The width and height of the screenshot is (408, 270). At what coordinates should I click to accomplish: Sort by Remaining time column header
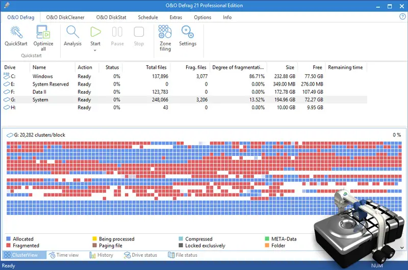pyautogui.click(x=345, y=67)
